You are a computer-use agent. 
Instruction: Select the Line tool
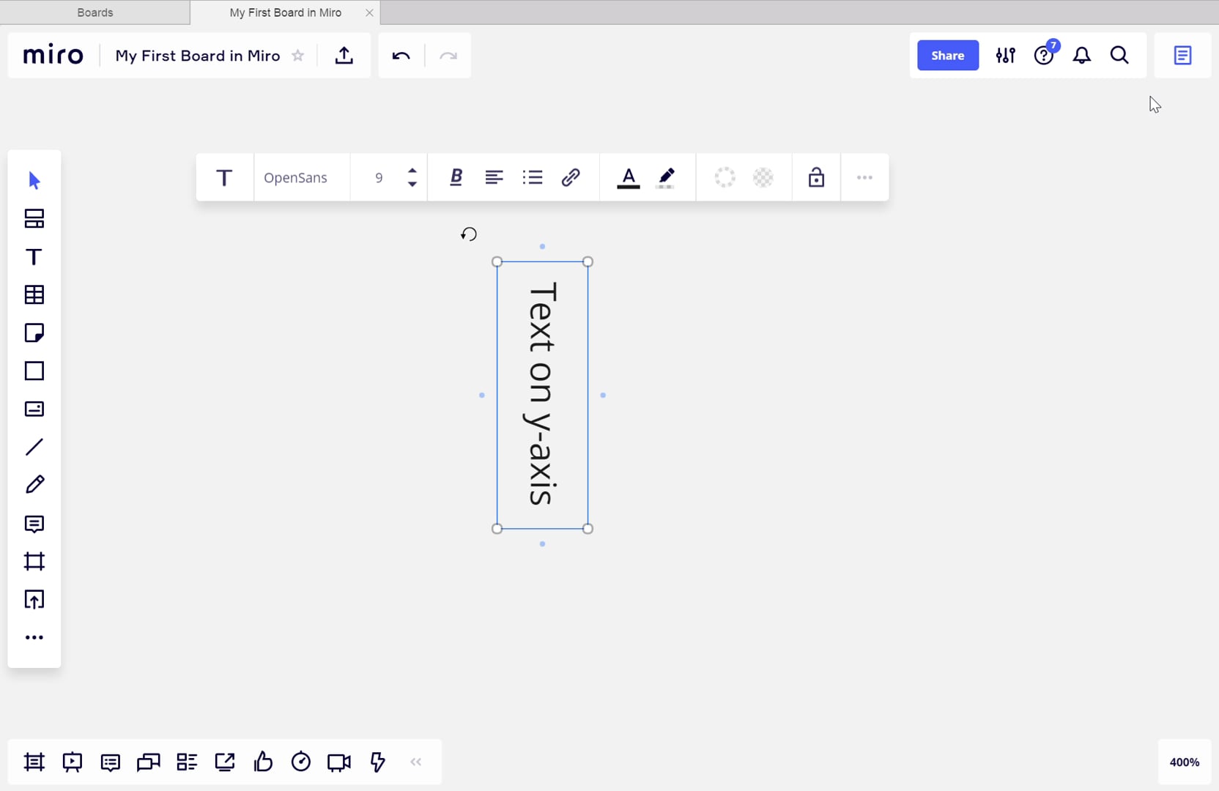(x=34, y=447)
